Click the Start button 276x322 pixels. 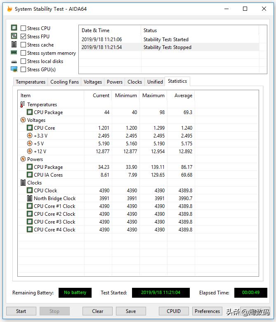[21, 311]
